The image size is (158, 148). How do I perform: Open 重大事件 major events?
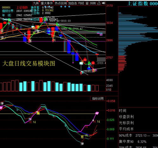(47, 3)
